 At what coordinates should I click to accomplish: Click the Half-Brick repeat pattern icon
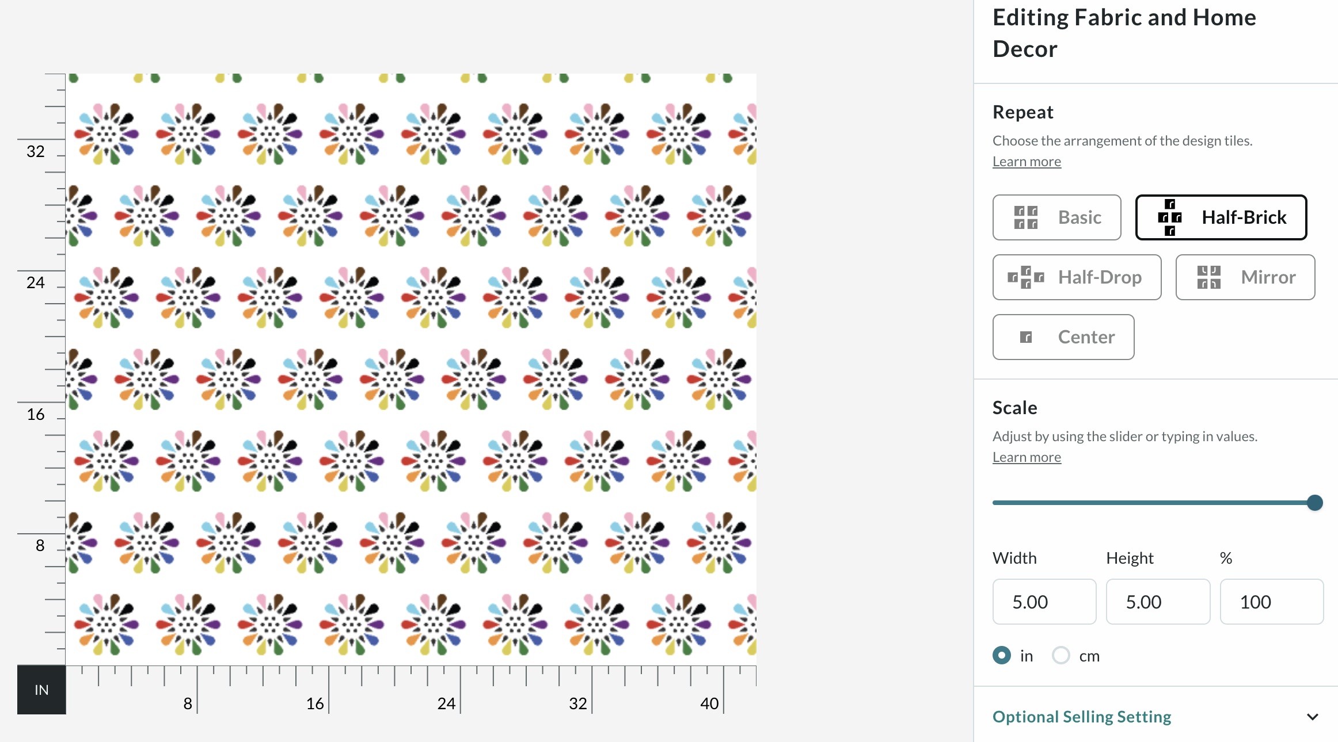[1169, 217]
